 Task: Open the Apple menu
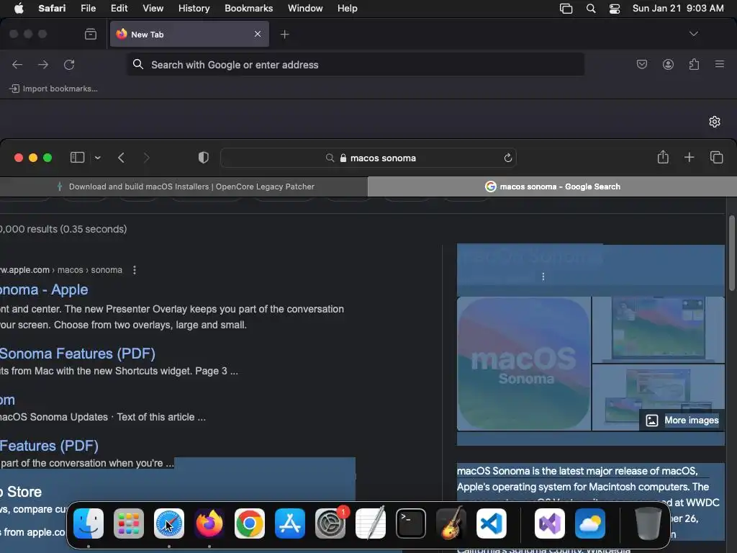(19, 9)
